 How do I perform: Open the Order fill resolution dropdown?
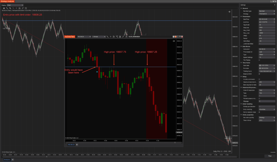point(267,90)
